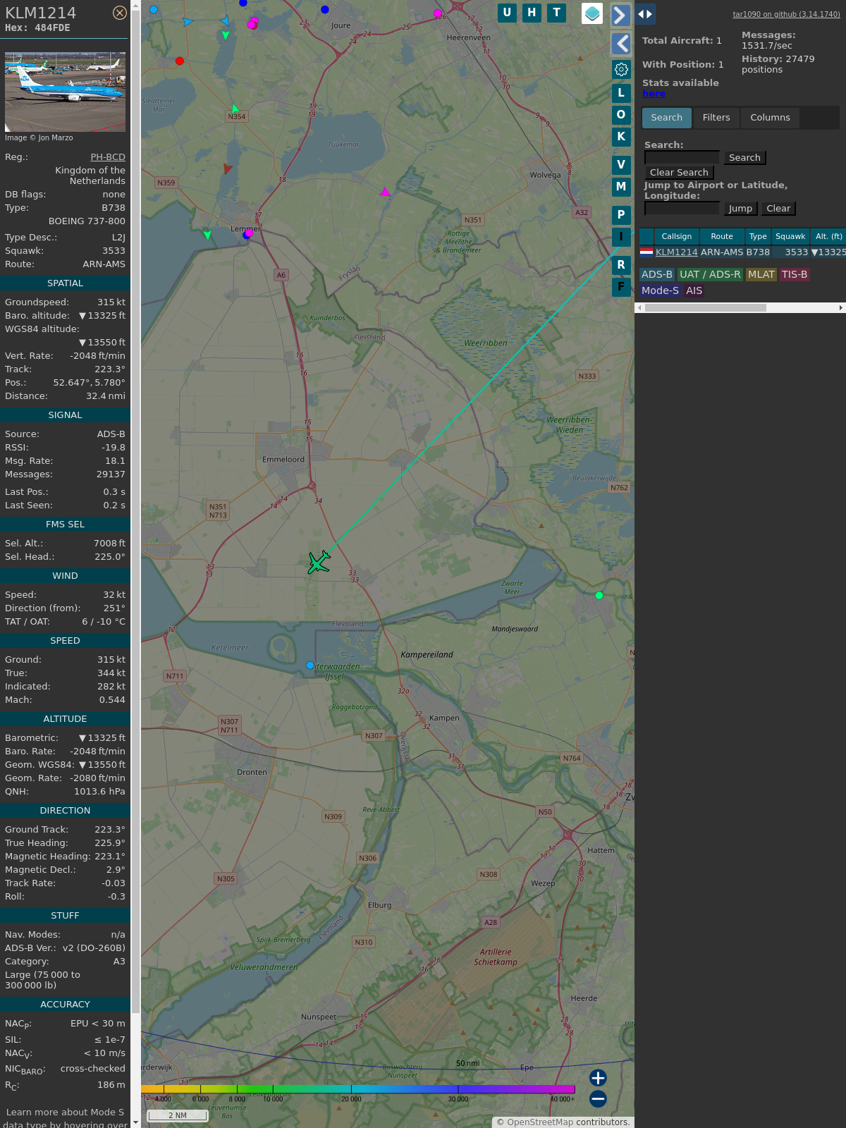
Task: Close the KLM1214 aircraft info panel
Action: tap(120, 13)
